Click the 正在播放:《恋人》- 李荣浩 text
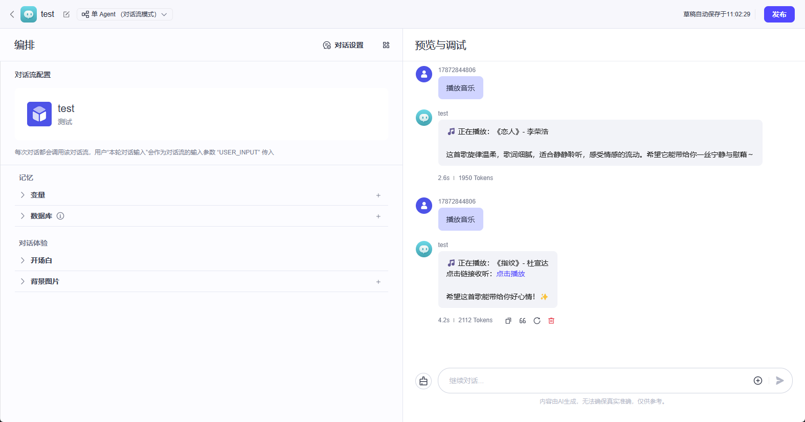The height and width of the screenshot is (422, 805). (x=498, y=131)
